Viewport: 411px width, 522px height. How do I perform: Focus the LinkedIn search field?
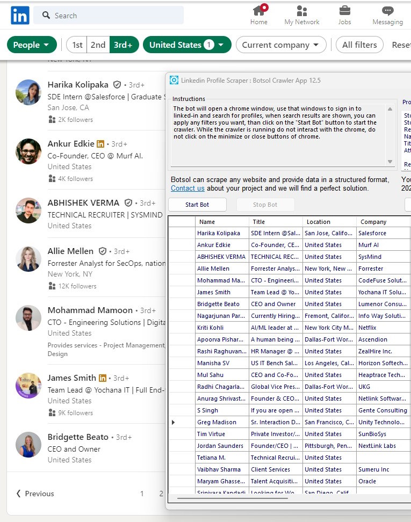pyautogui.click(x=109, y=16)
